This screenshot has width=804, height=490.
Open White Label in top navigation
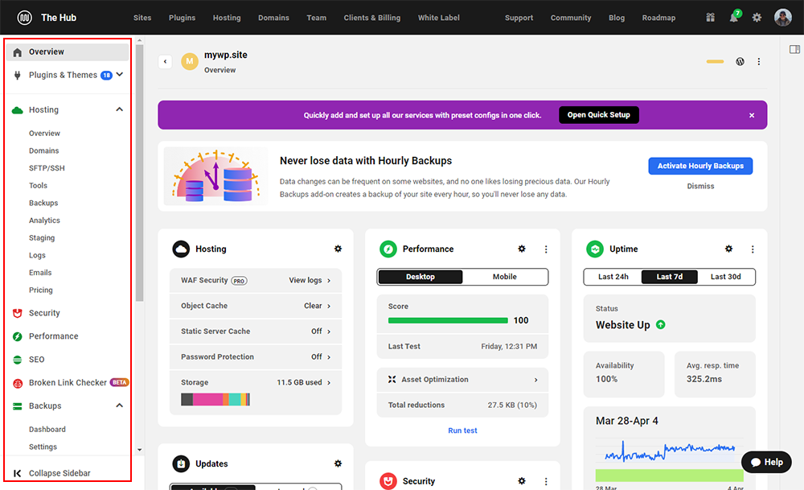tap(438, 18)
